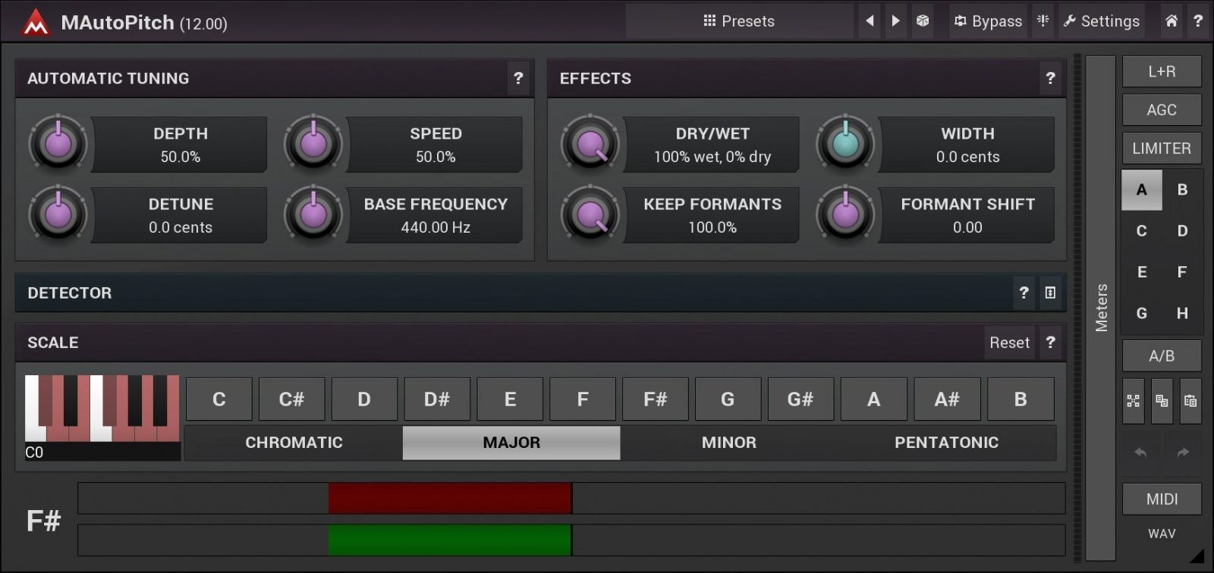Click the Reset button in Scale

[x=1009, y=343]
